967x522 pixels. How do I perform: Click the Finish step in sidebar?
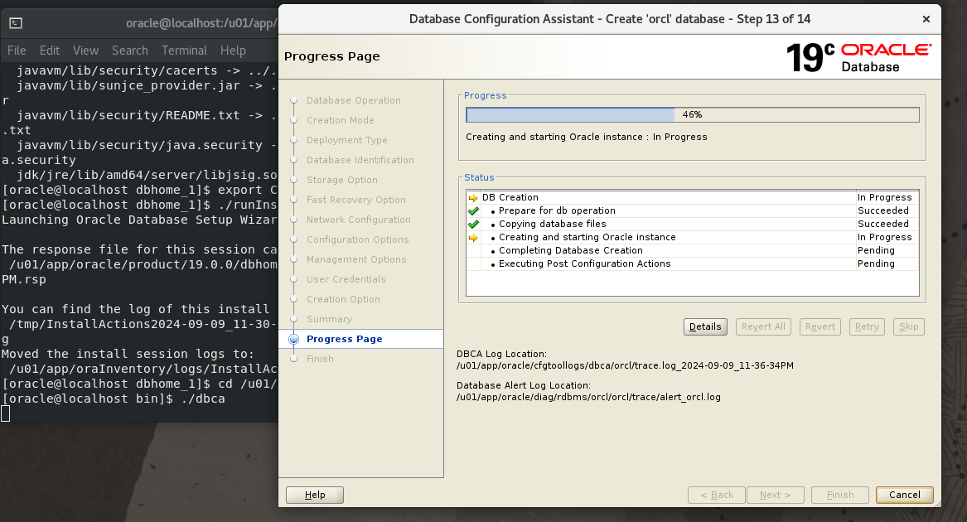pos(320,359)
